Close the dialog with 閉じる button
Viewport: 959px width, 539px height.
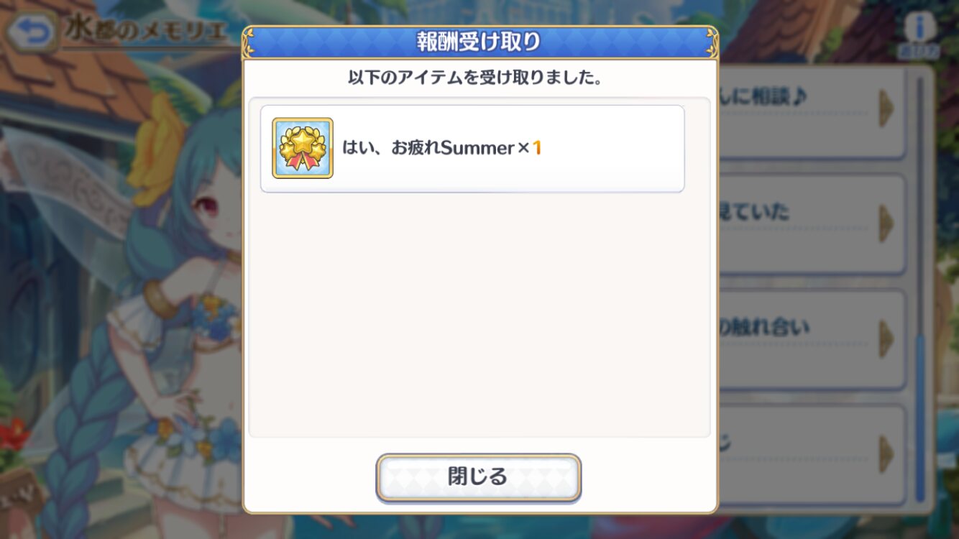(479, 477)
